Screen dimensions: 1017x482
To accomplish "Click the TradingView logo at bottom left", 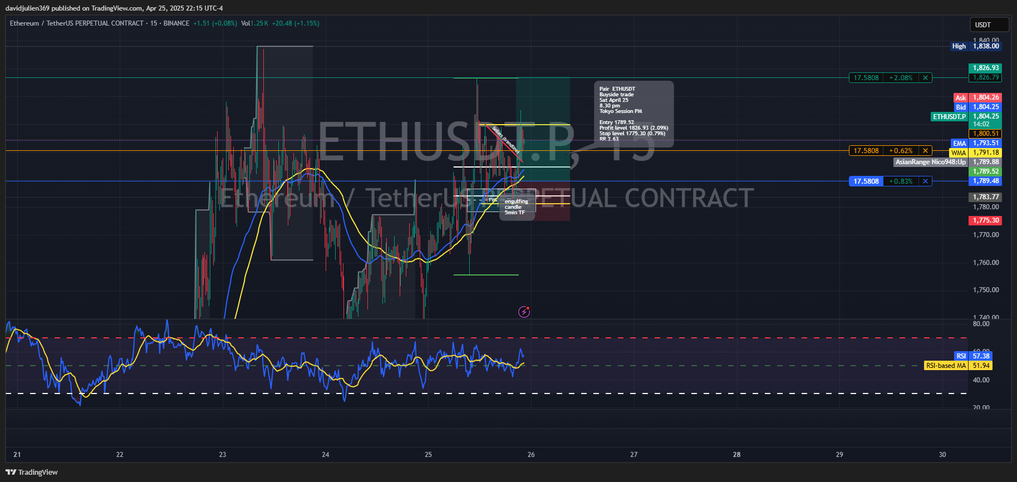I will (x=32, y=472).
